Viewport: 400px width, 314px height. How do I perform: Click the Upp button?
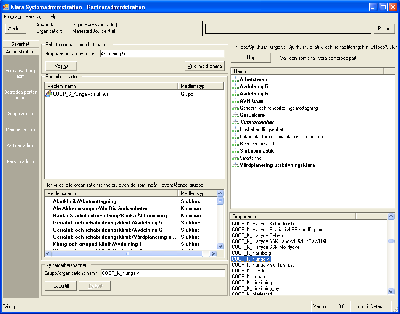pyautogui.click(x=251, y=58)
